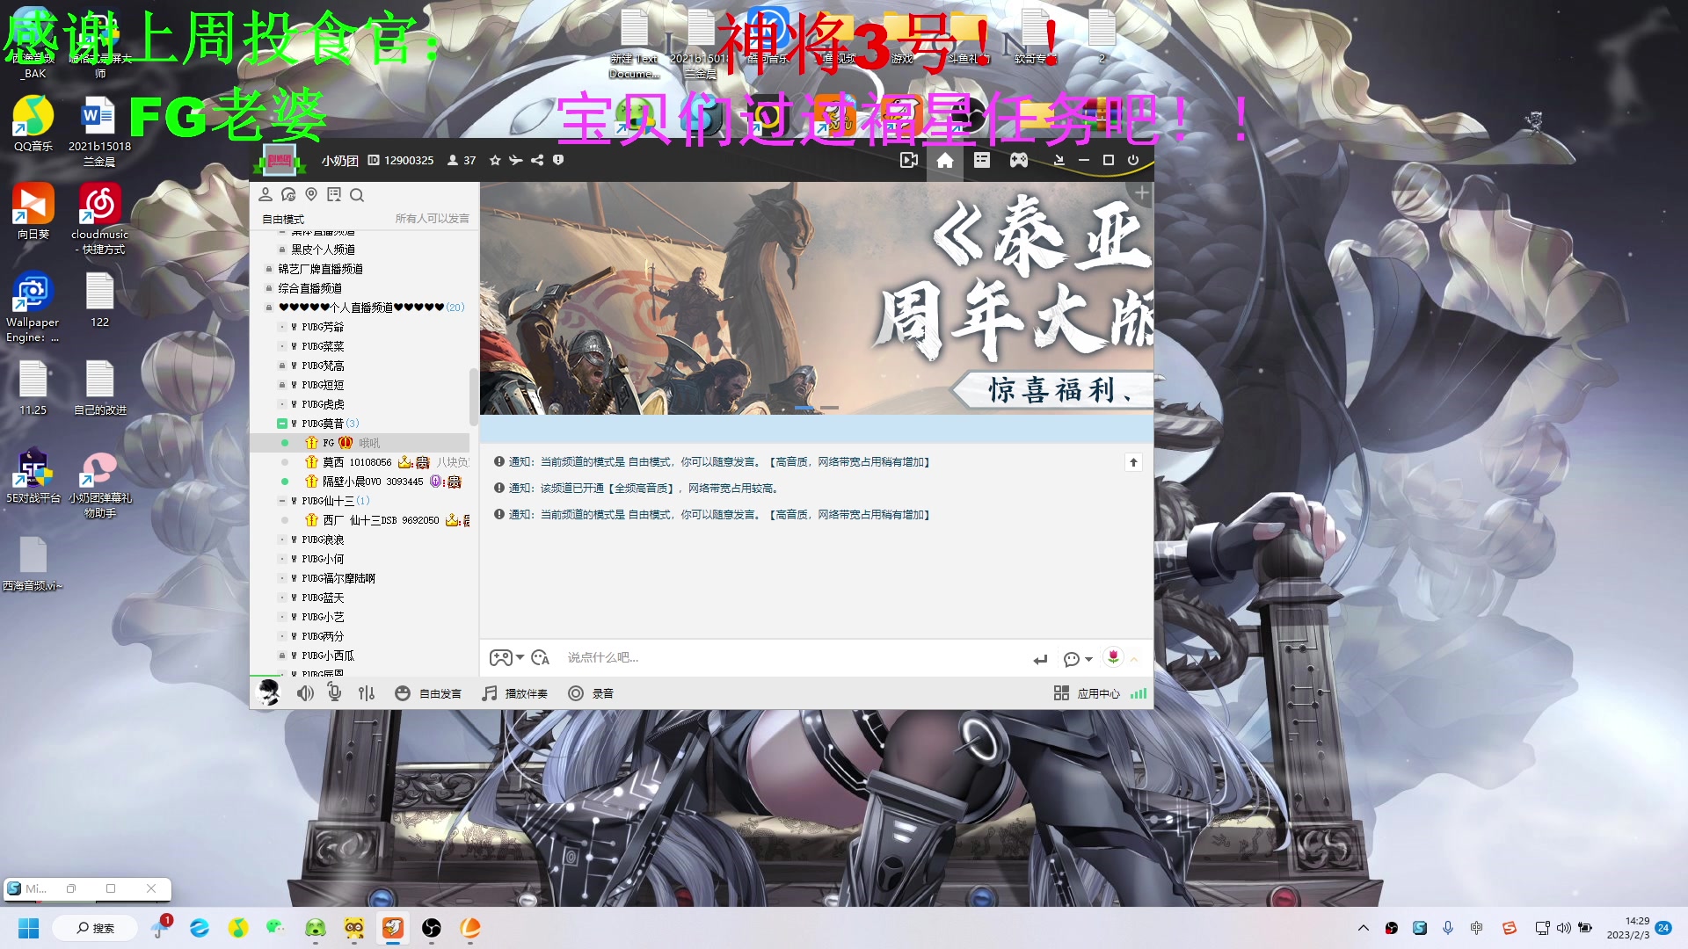The width and height of the screenshot is (1688, 949).
Task: Open the 自由模式 mode selector
Action: 283,219
